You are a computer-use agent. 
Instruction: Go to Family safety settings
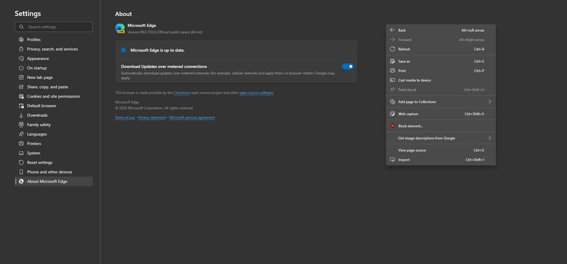coord(54,125)
